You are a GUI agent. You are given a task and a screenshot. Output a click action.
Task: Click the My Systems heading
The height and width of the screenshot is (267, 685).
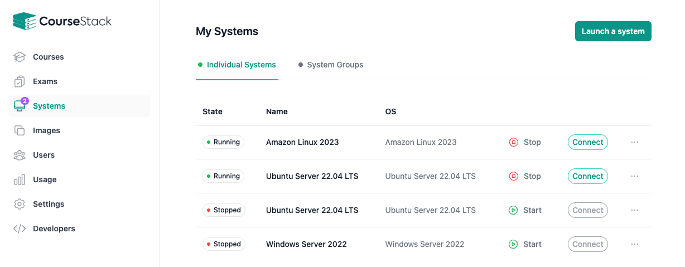point(227,31)
